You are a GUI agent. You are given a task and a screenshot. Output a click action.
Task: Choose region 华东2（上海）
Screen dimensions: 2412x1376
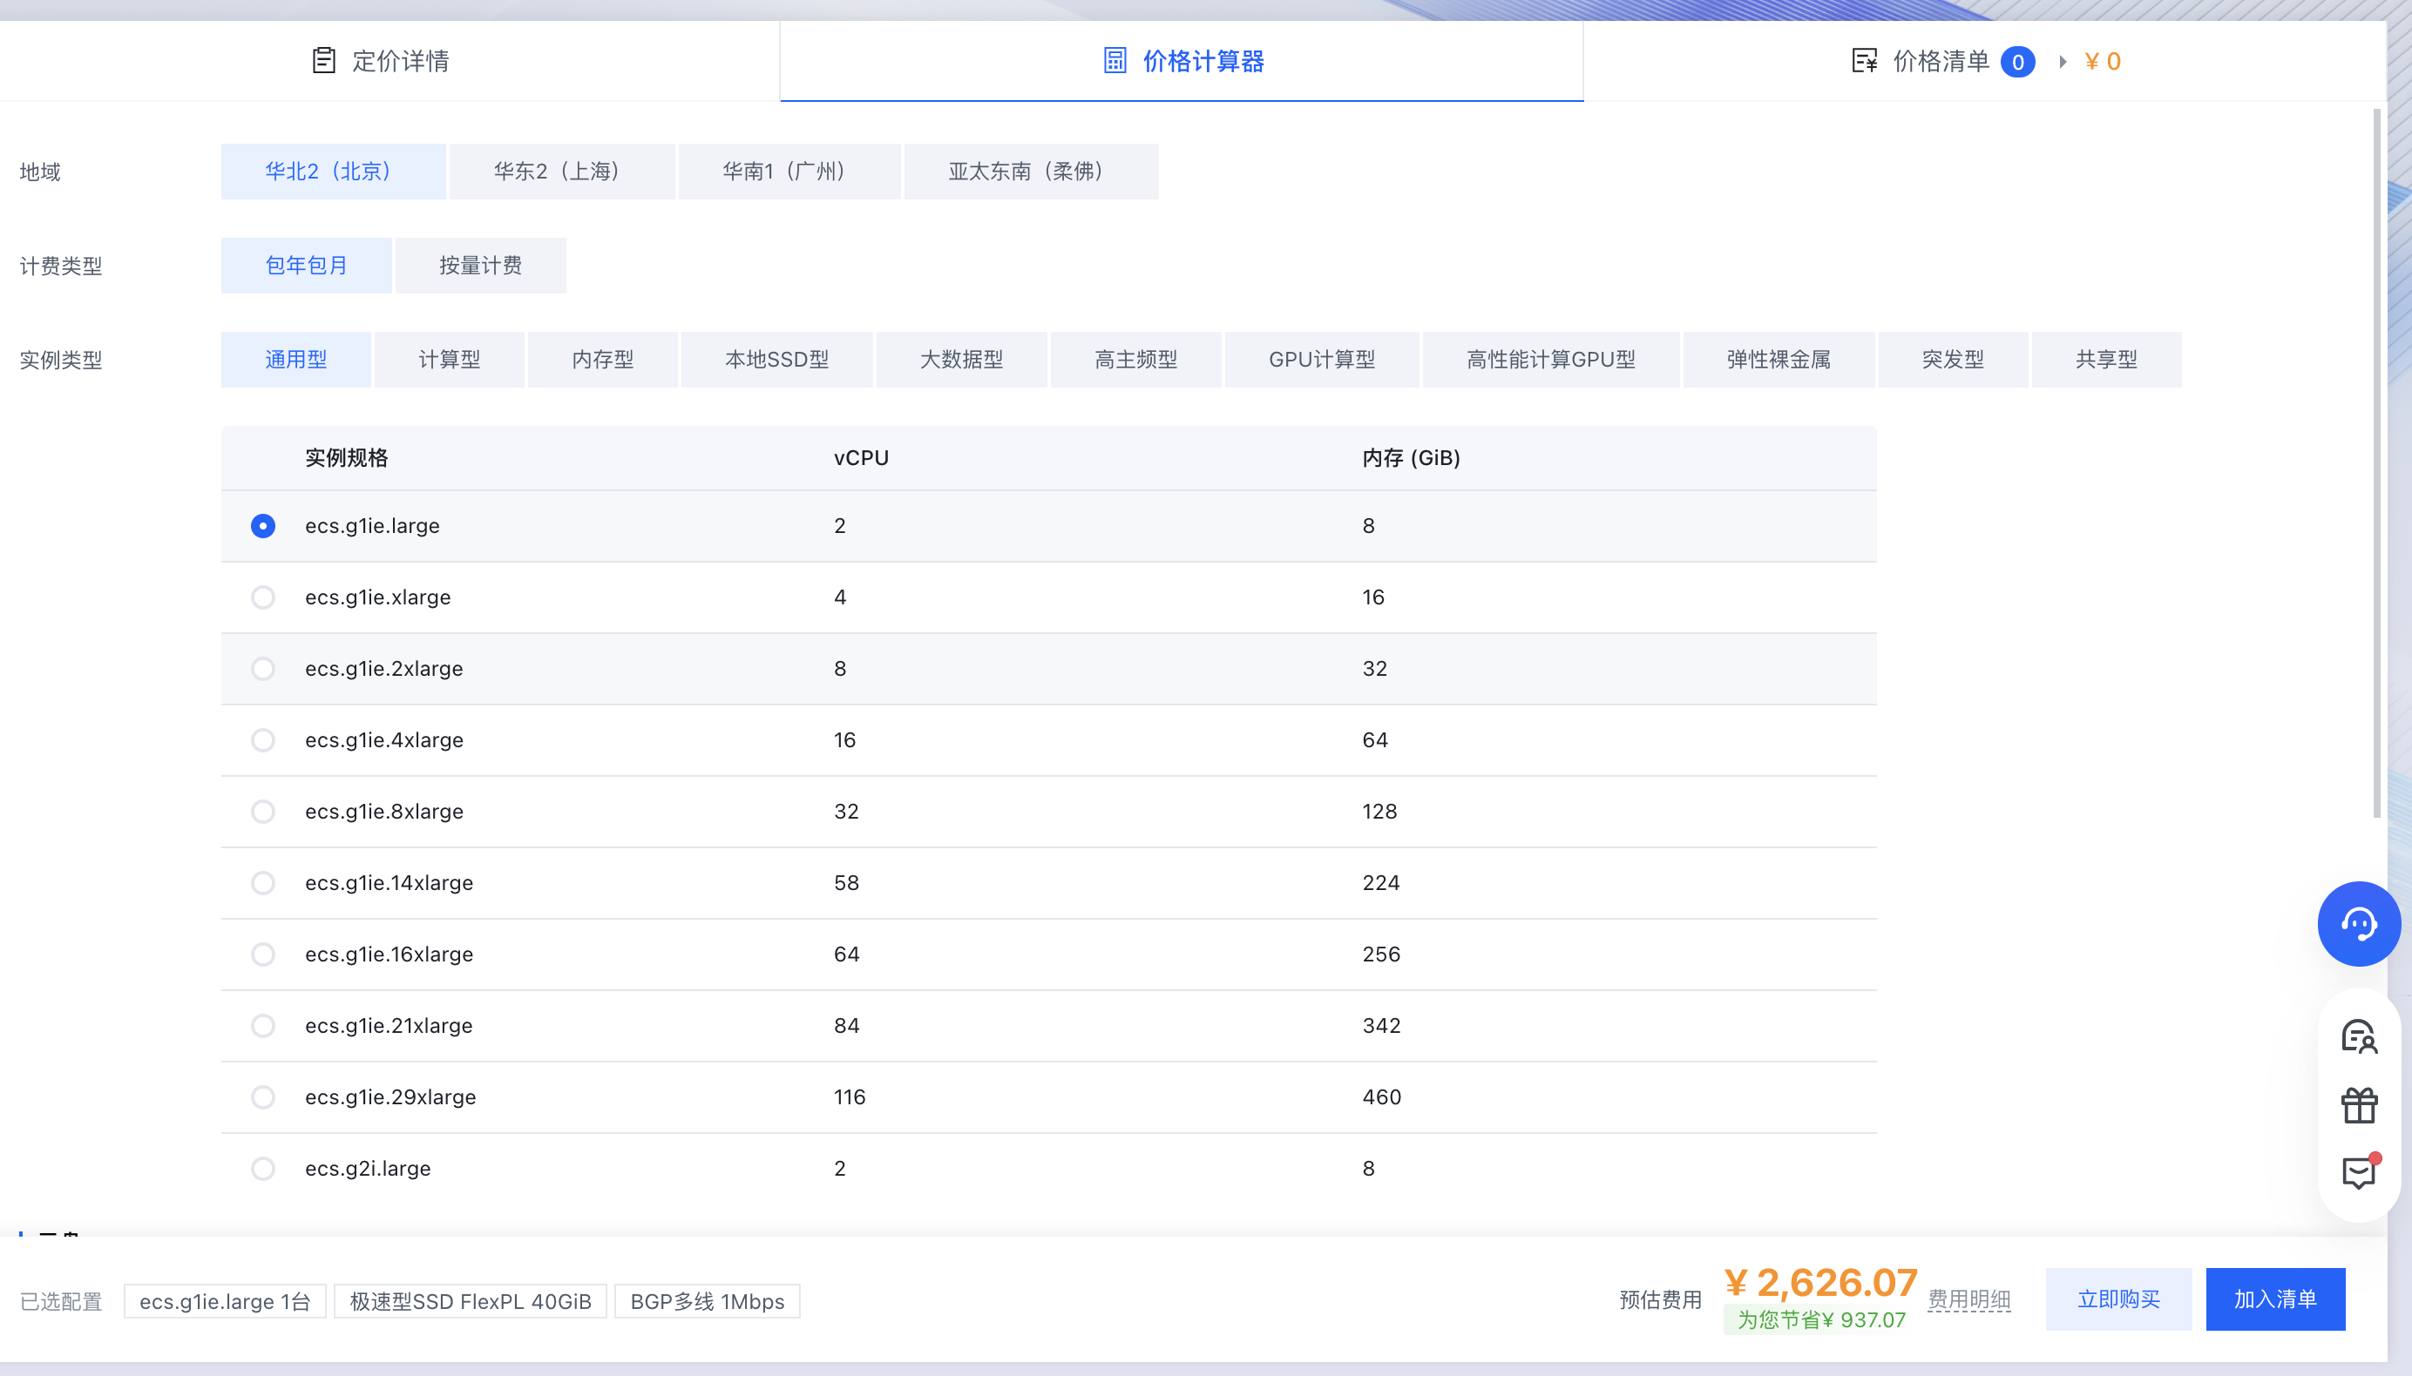562,171
